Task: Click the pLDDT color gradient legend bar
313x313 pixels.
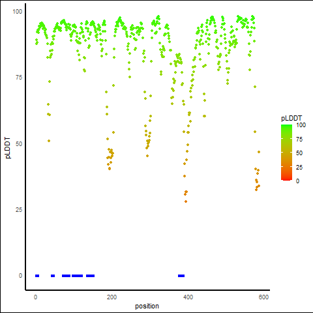Action: (x=286, y=153)
